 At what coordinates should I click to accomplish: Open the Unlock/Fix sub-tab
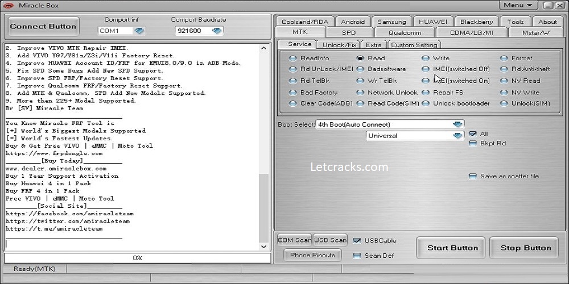tap(339, 45)
